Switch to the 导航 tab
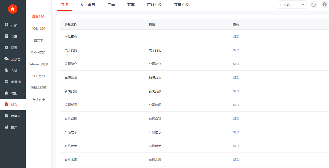 (x=65, y=4)
